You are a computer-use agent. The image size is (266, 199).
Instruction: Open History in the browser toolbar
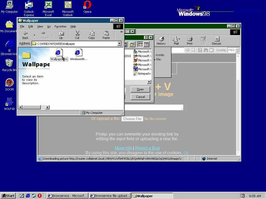161,41
